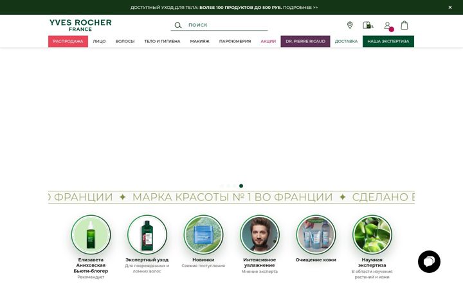
Task: Click the МАРКА КРАСОТЫ № 1 ticker text
Action: 232,197
